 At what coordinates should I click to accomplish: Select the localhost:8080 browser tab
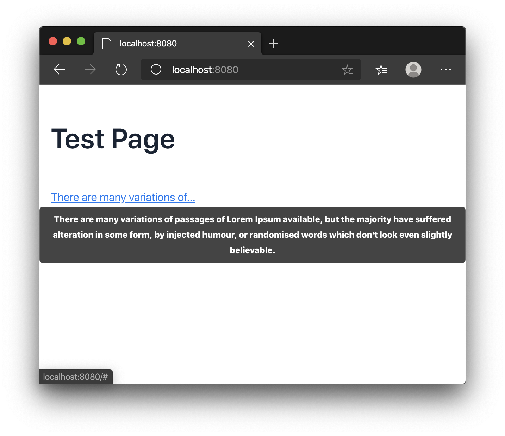click(x=177, y=44)
